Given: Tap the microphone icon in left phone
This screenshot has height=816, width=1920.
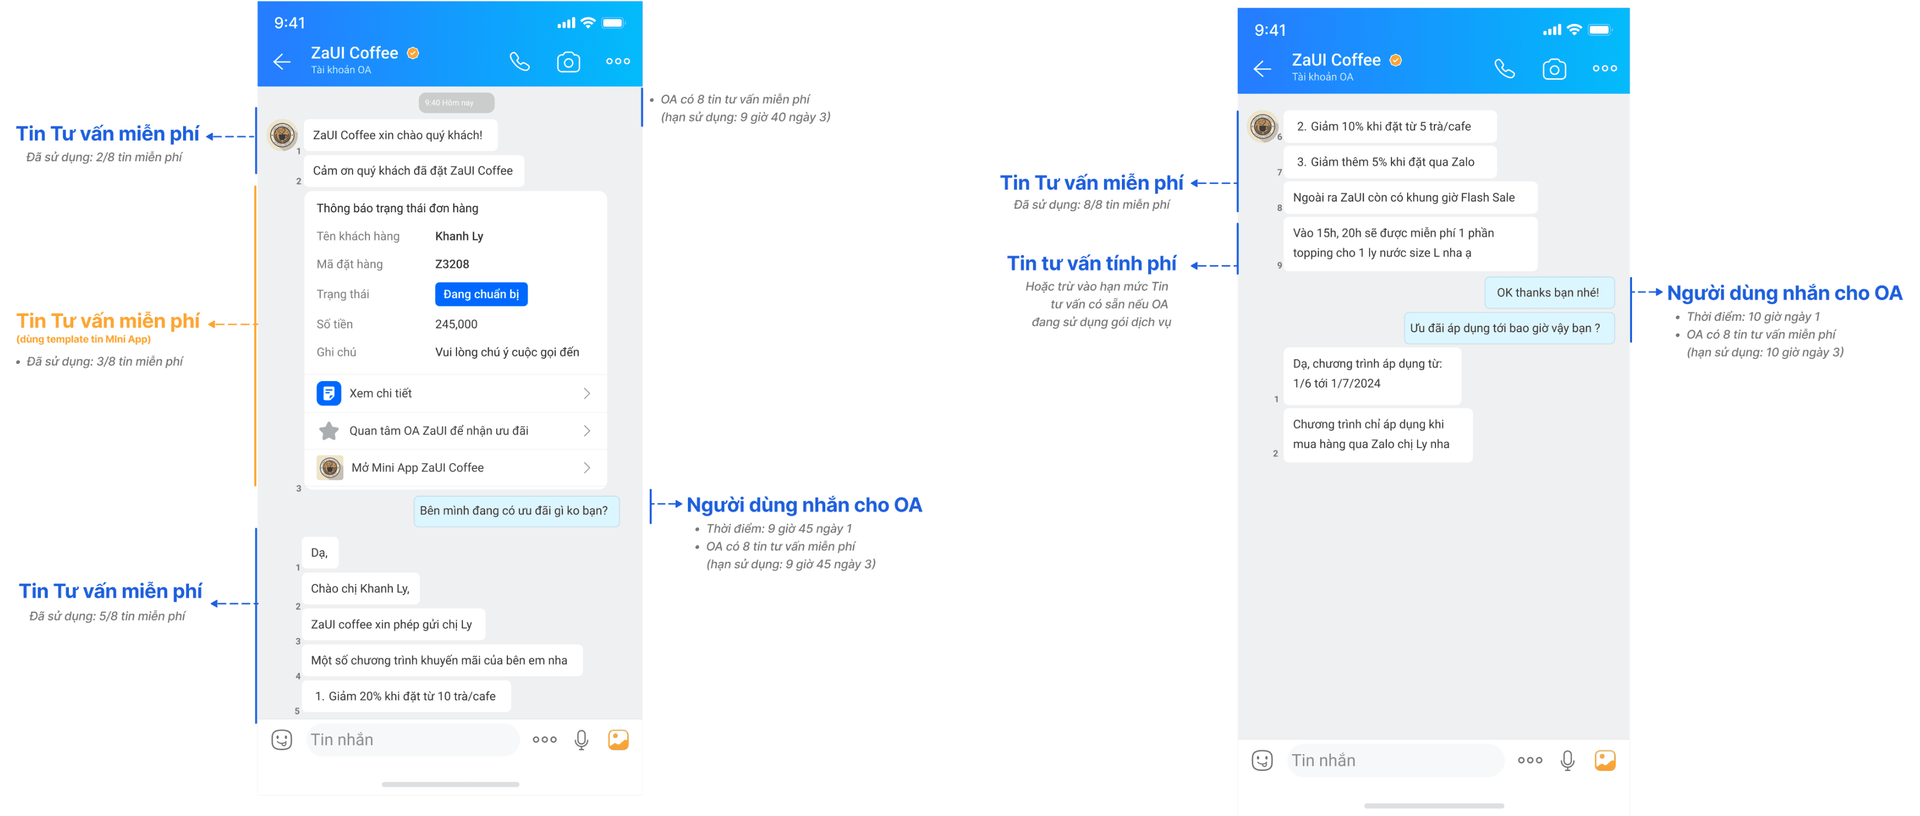Looking at the screenshot, I should (x=581, y=739).
